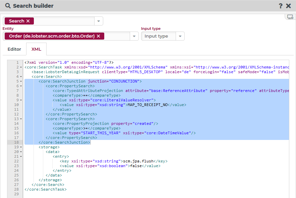This screenshot has width=296, height=198.
Task: Click the Search tag label
Action: tap(17, 21)
